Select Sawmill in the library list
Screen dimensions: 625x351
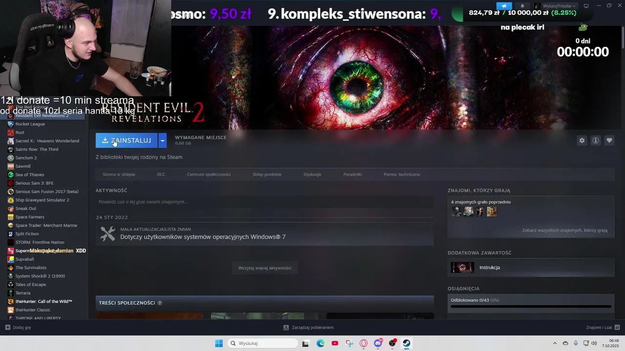(x=23, y=166)
